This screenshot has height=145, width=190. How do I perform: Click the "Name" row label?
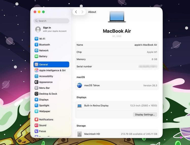click(80, 45)
